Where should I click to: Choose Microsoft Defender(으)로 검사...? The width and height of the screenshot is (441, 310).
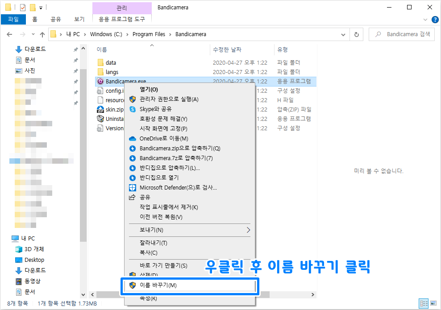coord(190,187)
